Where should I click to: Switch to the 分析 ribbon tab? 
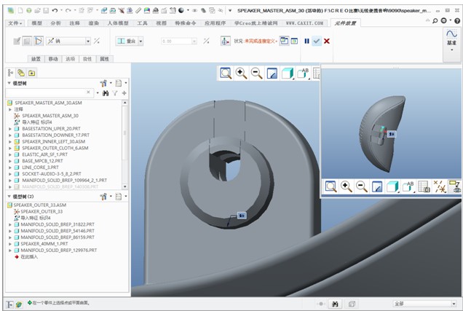click(55, 23)
